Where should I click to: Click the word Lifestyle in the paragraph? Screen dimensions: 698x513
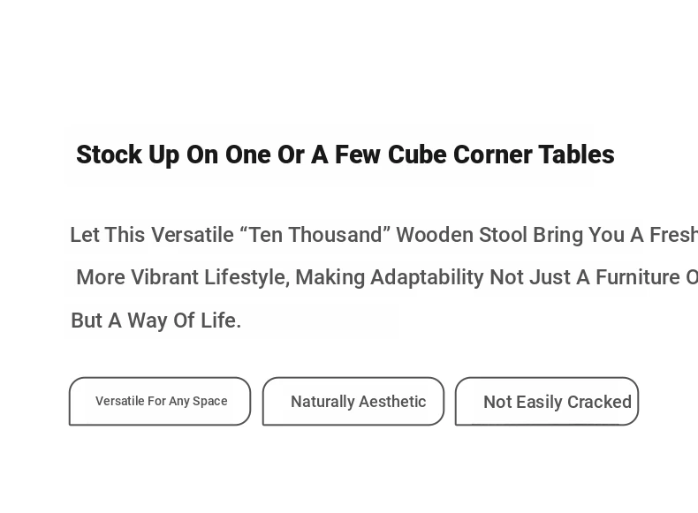[x=247, y=277]
